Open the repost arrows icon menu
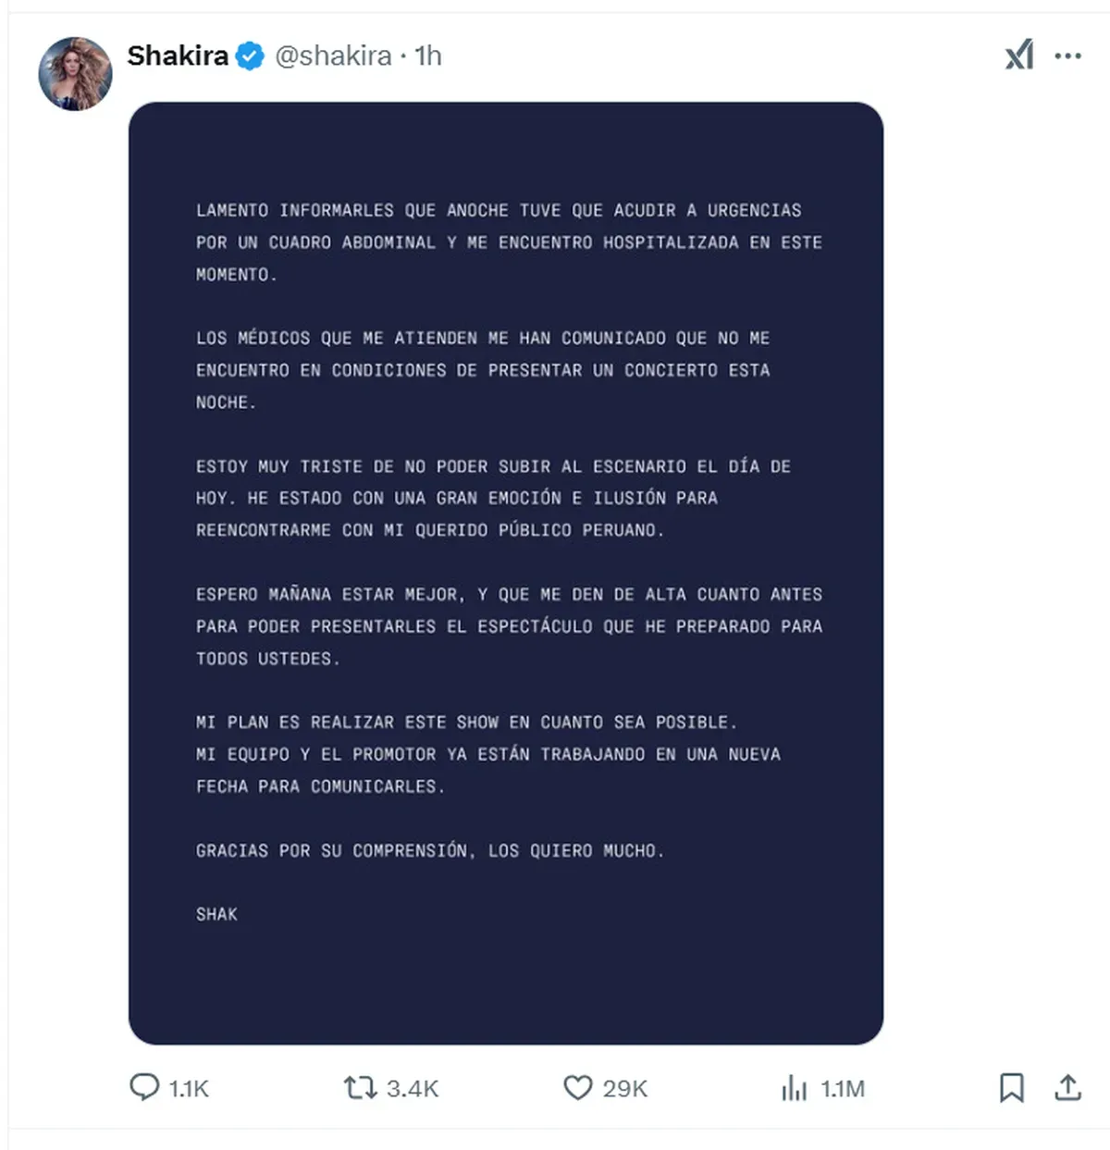 [360, 1087]
